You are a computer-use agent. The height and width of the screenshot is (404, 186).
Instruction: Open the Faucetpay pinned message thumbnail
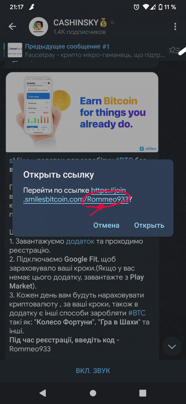(15, 50)
